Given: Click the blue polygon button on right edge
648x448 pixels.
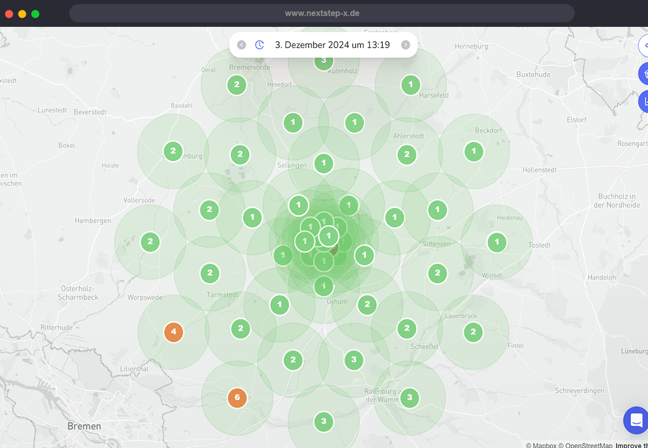Looking at the screenshot, I should tap(644, 73).
